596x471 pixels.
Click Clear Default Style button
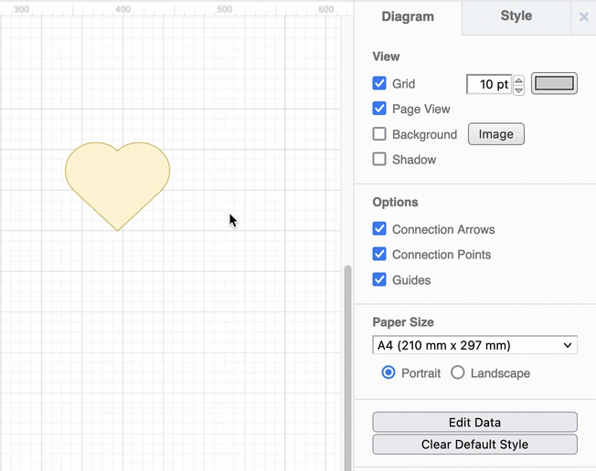coord(474,444)
